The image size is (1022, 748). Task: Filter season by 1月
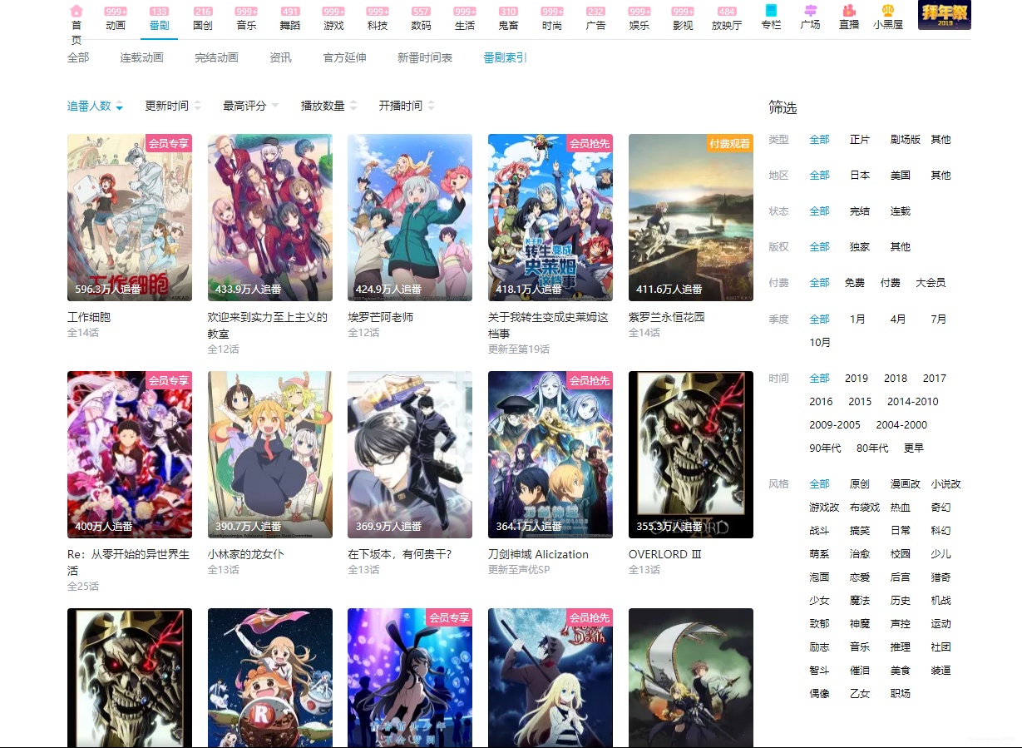pyautogui.click(x=857, y=320)
